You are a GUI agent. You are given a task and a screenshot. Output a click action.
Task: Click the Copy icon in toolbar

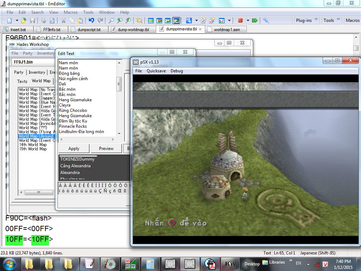coord(72,20)
